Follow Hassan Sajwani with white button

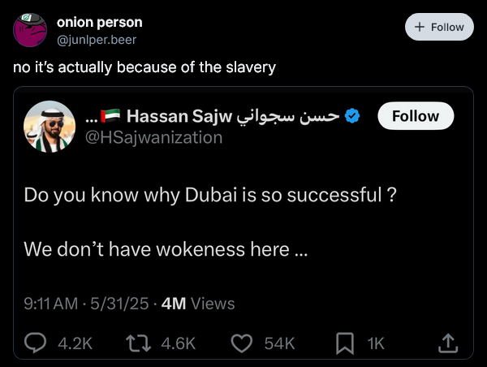tap(416, 116)
